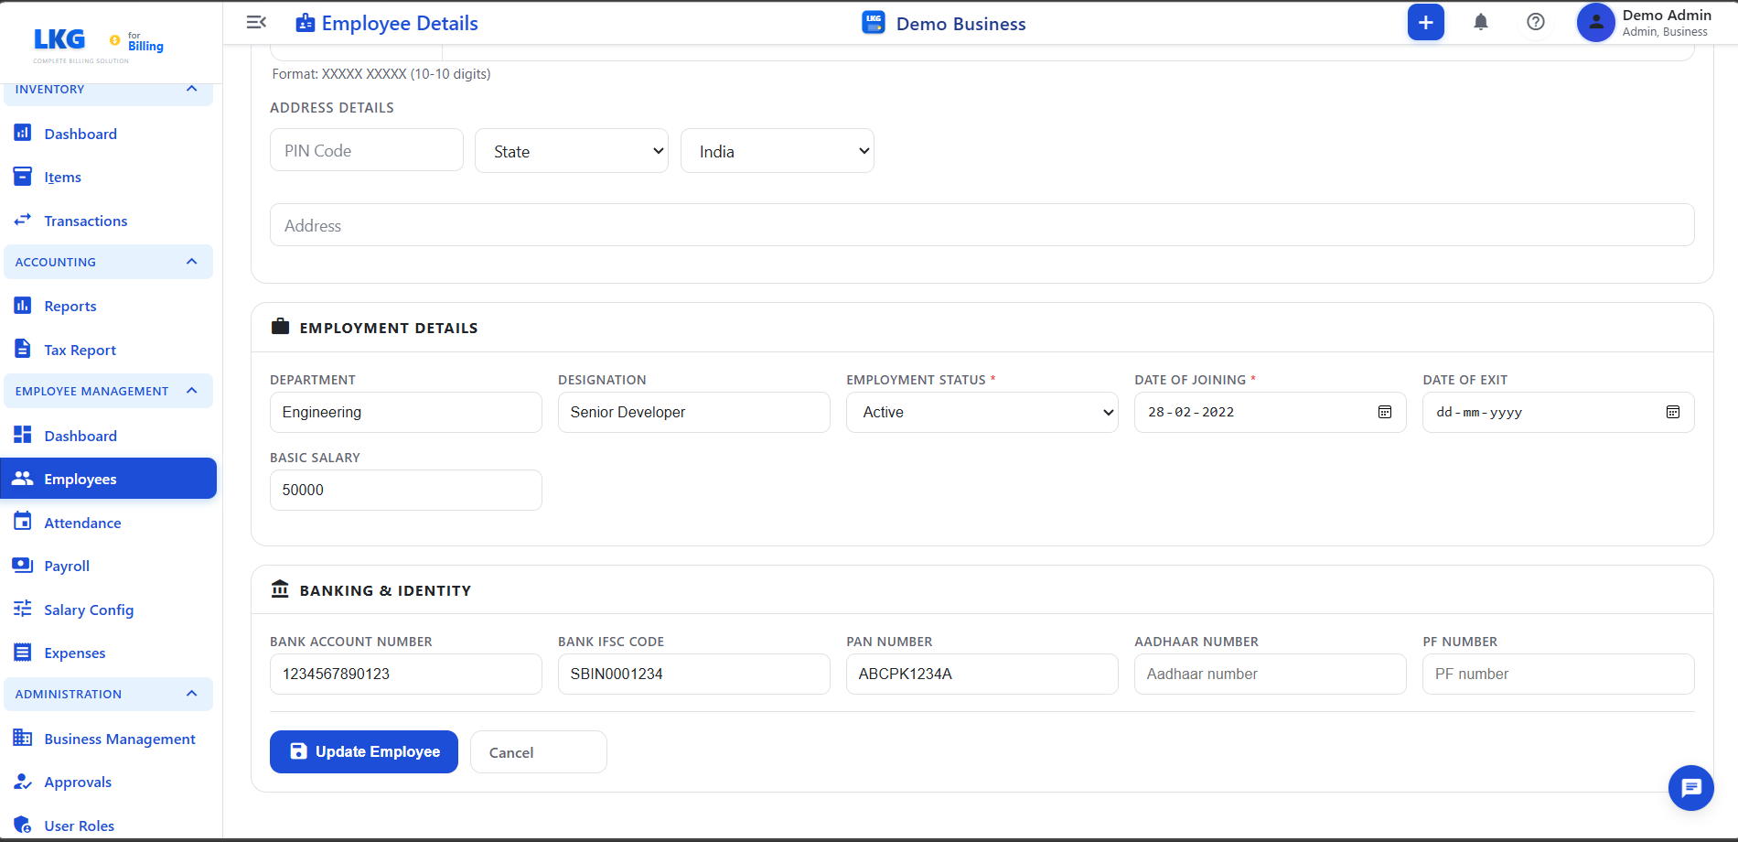Collapse the Administration sidebar section
Image resolution: width=1738 pixels, height=842 pixels.
point(192,694)
